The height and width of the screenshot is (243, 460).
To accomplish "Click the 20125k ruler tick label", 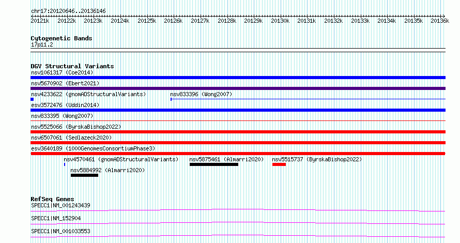I will pos(147,21).
